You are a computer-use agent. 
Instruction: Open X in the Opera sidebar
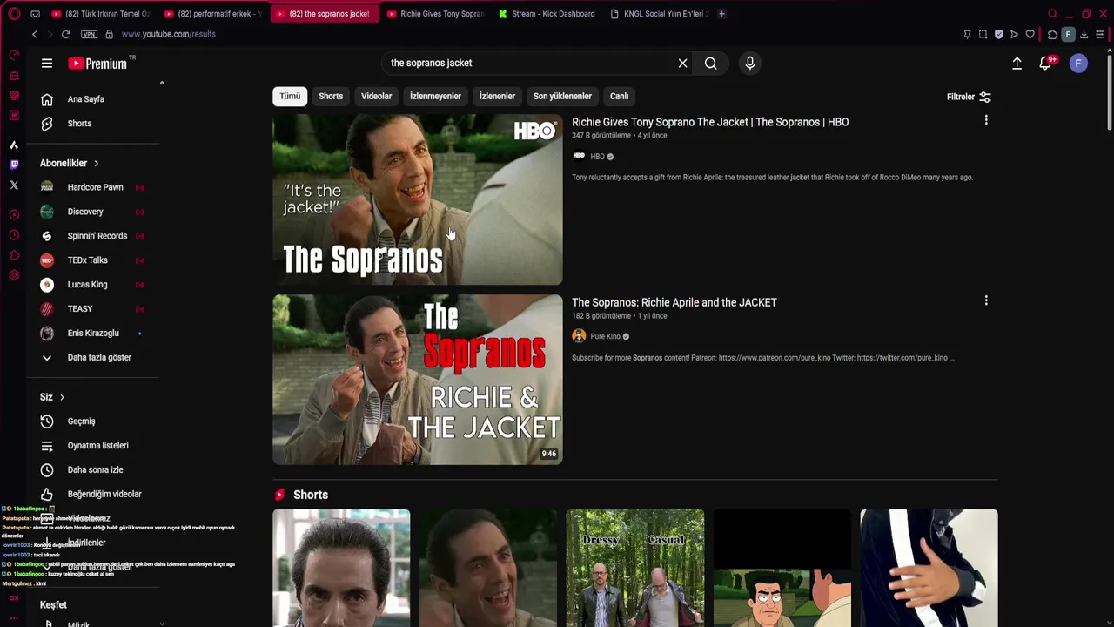[x=14, y=185]
